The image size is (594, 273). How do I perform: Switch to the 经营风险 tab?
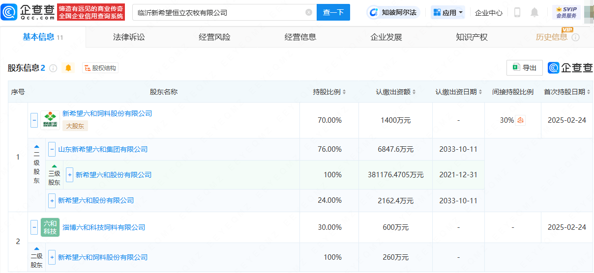click(x=214, y=37)
